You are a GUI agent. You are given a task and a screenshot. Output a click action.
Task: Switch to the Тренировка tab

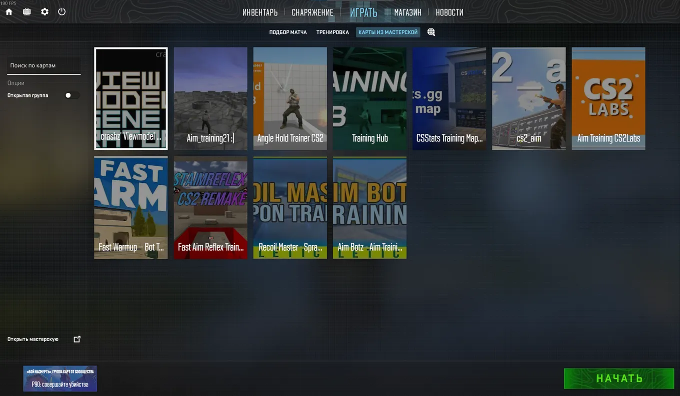(332, 32)
